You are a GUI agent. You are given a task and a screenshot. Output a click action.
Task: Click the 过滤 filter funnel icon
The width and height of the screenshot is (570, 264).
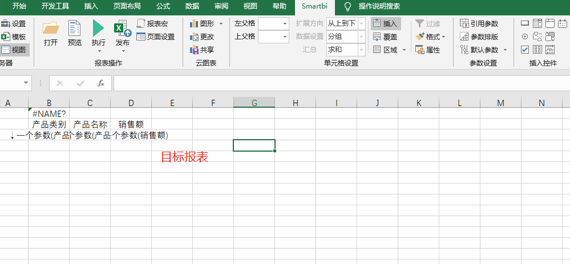(420, 23)
